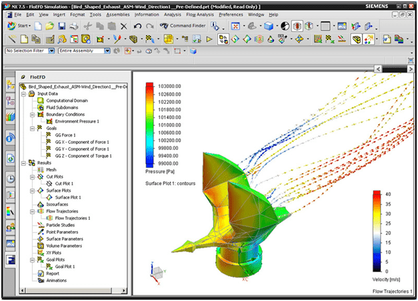Click the FloEFD wizard wand icon
Screen dimensions: 418x301
pos(12,39)
